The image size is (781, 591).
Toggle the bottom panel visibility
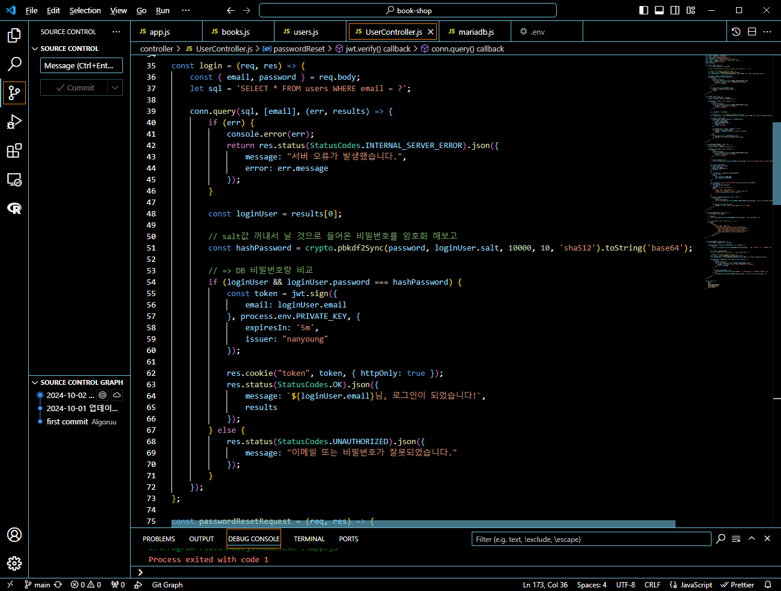pyautogui.click(x=659, y=10)
